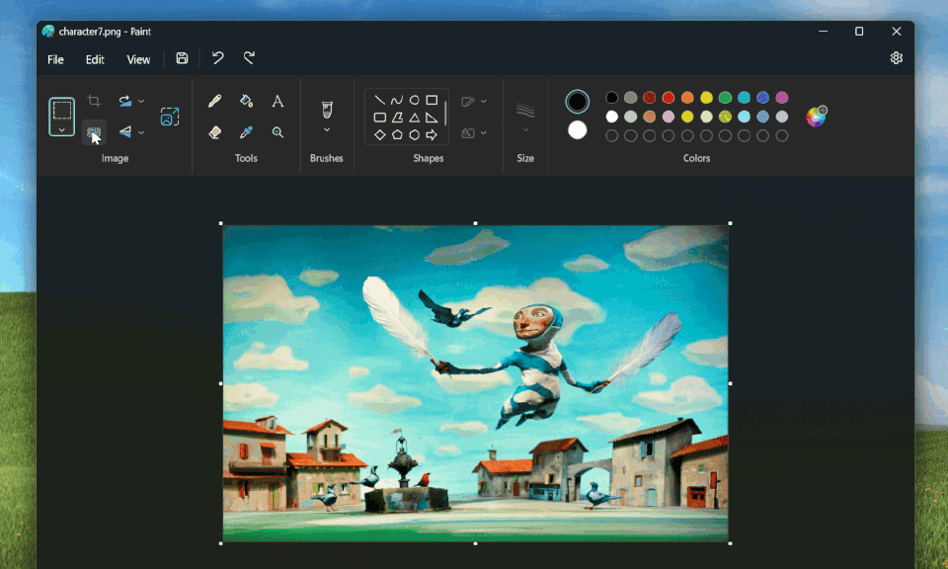
Task: Choose the Rectangle shape
Action: [x=432, y=100]
